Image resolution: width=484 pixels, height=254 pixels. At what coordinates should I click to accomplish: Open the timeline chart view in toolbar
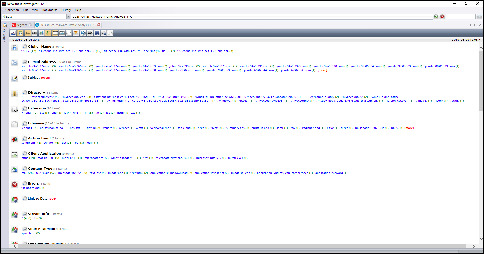click(13, 33)
